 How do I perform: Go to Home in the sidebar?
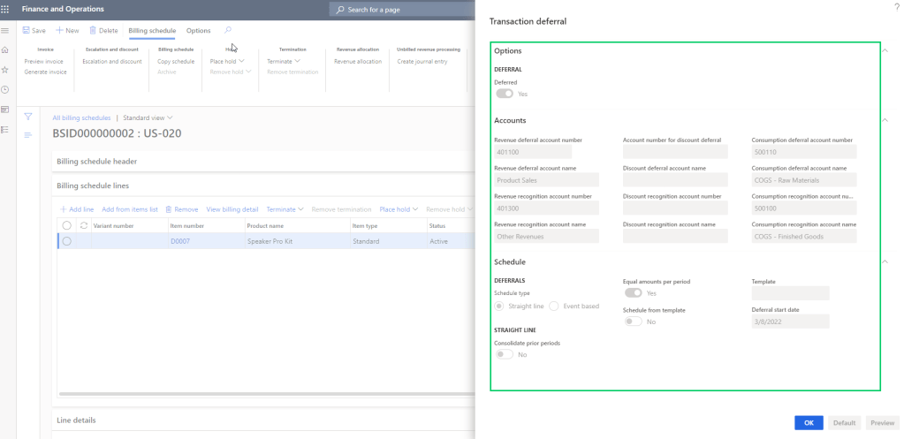(x=5, y=50)
